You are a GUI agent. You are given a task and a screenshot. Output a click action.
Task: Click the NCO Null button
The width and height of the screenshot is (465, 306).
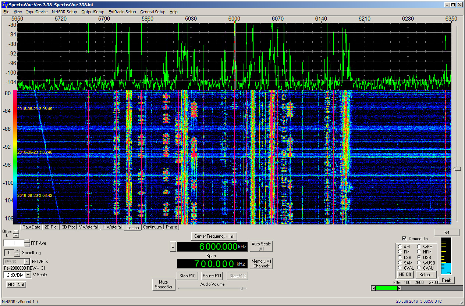pos(16,285)
